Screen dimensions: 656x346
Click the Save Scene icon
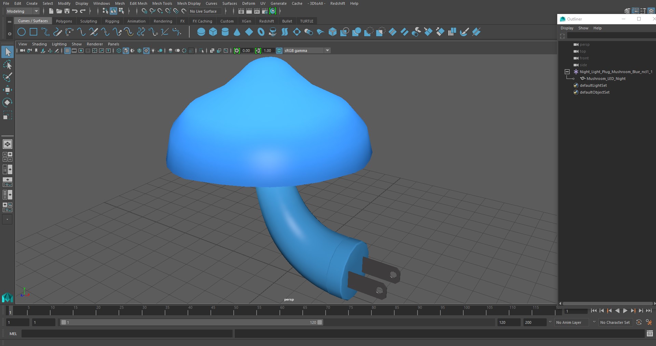click(x=67, y=11)
